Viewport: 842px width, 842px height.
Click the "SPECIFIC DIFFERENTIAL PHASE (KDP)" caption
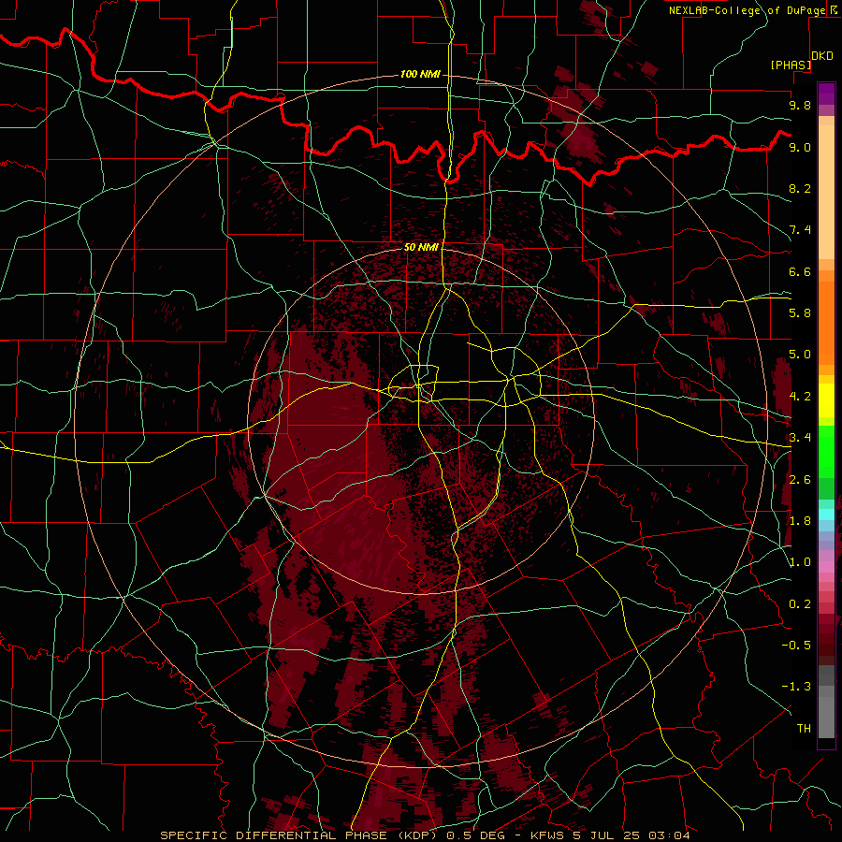click(299, 835)
